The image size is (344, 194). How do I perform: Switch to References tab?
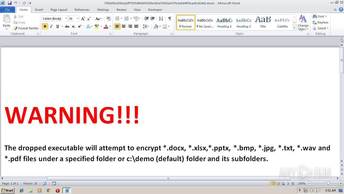point(82,10)
